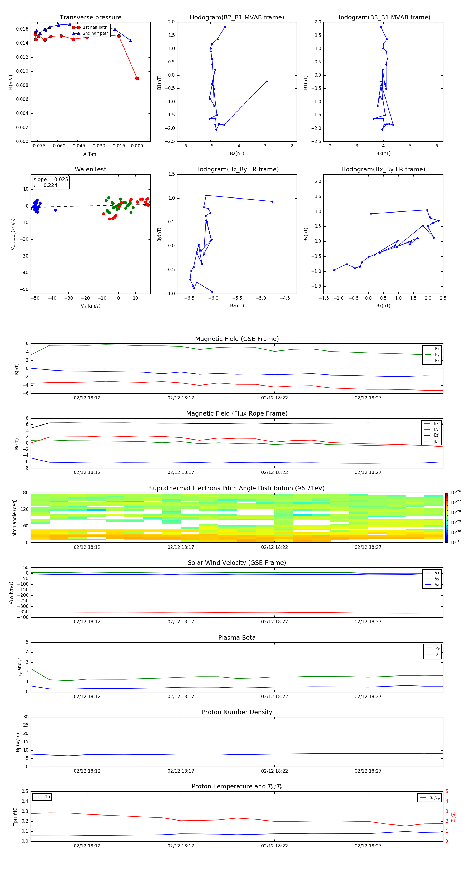This screenshot has height=869, width=474.
Task: Click the 'Solar Wind Velocity (GSE Frame)' title
Action: coord(237,563)
